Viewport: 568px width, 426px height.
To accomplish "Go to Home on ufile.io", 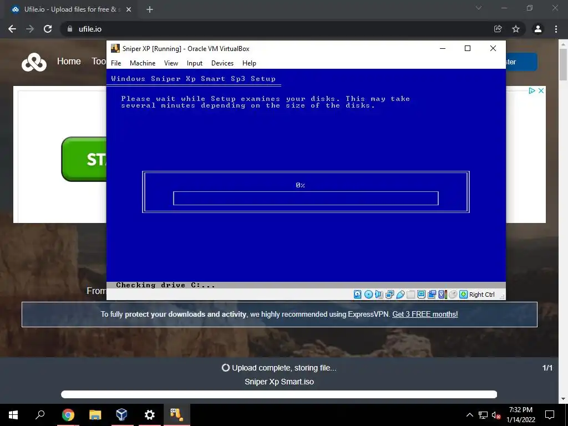I will click(69, 61).
